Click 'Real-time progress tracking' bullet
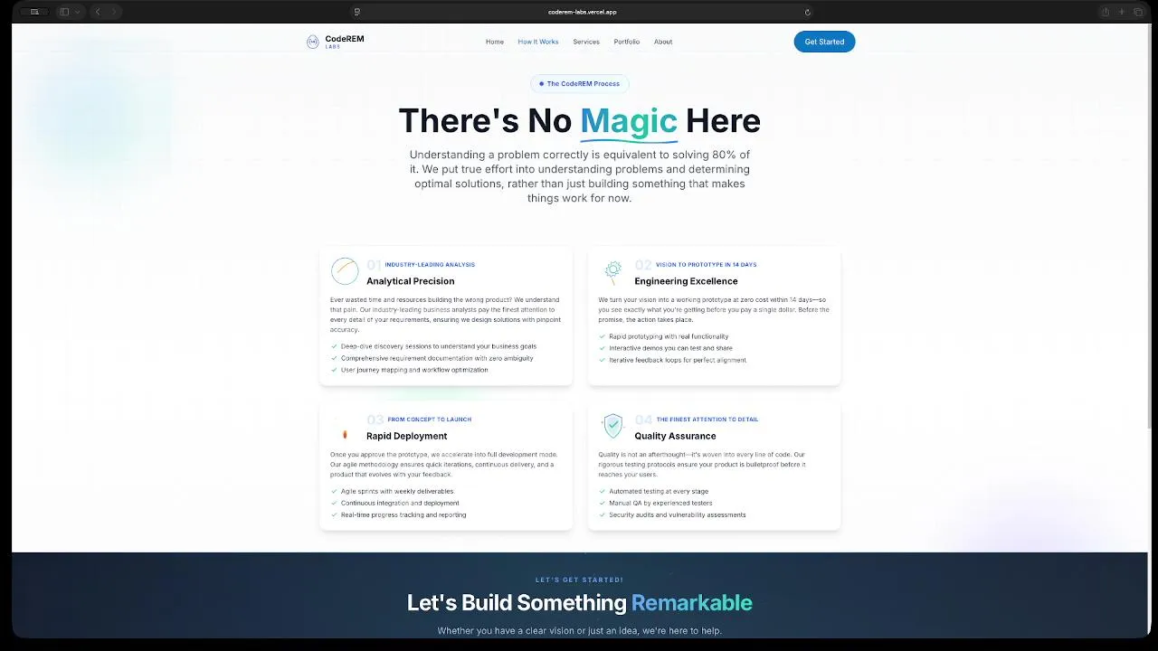This screenshot has width=1158, height=651. click(x=403, y=514)
